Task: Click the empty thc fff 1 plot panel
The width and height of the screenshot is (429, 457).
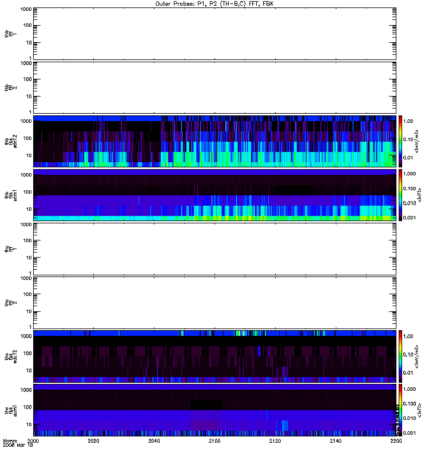Action: (x=215, y=249)
